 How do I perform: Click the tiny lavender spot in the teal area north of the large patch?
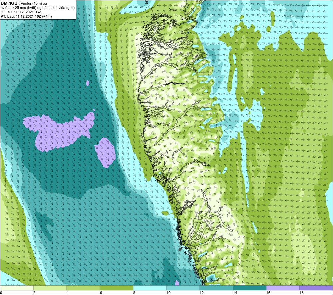pos(88,83)
